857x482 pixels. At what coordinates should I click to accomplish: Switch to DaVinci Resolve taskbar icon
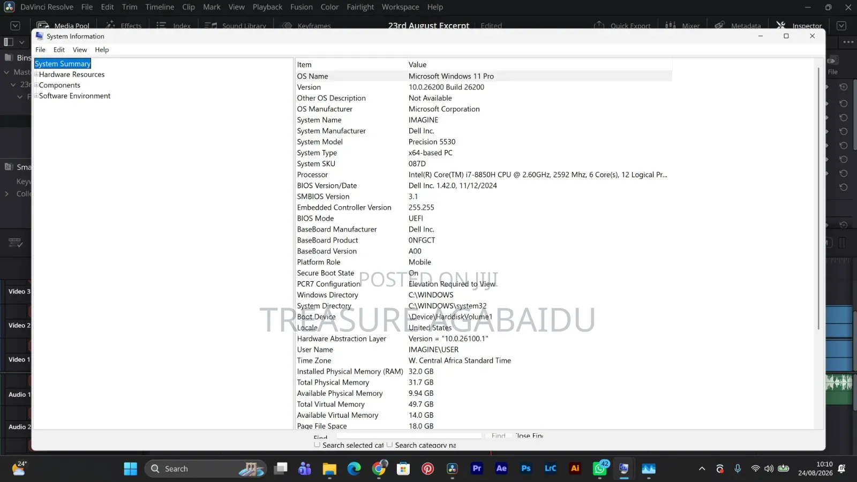point(453,469)
